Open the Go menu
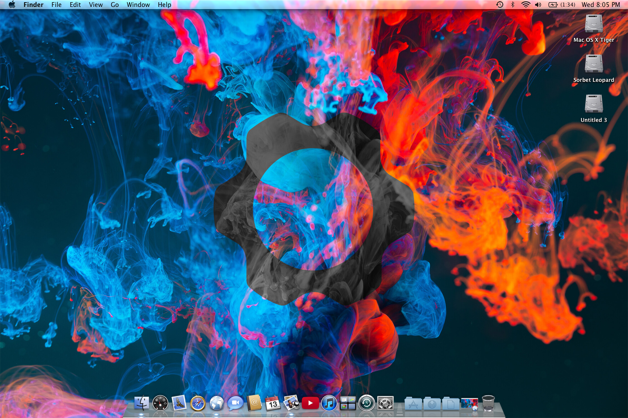This screenshot has width=628, height=418. (x=115, y=5)
